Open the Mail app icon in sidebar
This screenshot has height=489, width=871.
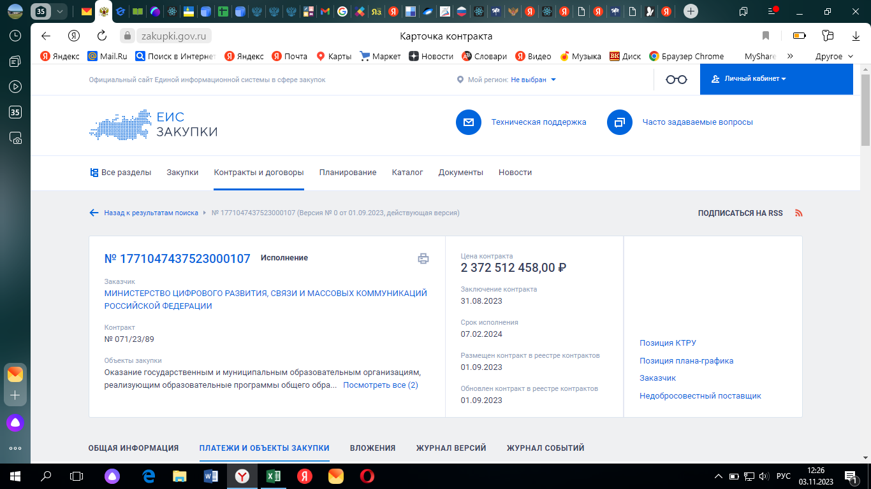(x=15, y=374)
